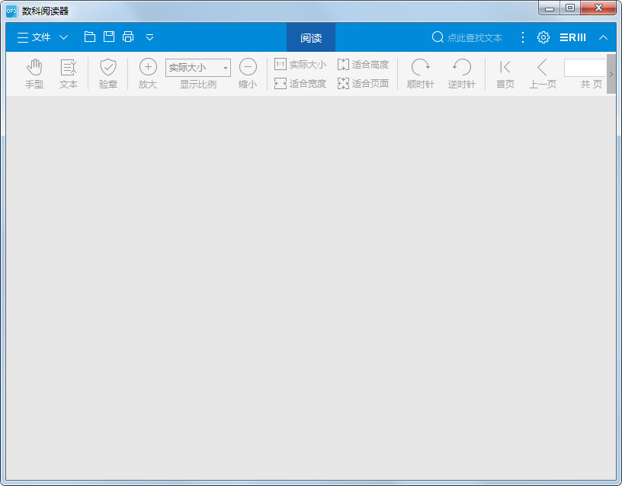Go to previous page (上一页)
The image size is (622, 486).
[543, 74]
